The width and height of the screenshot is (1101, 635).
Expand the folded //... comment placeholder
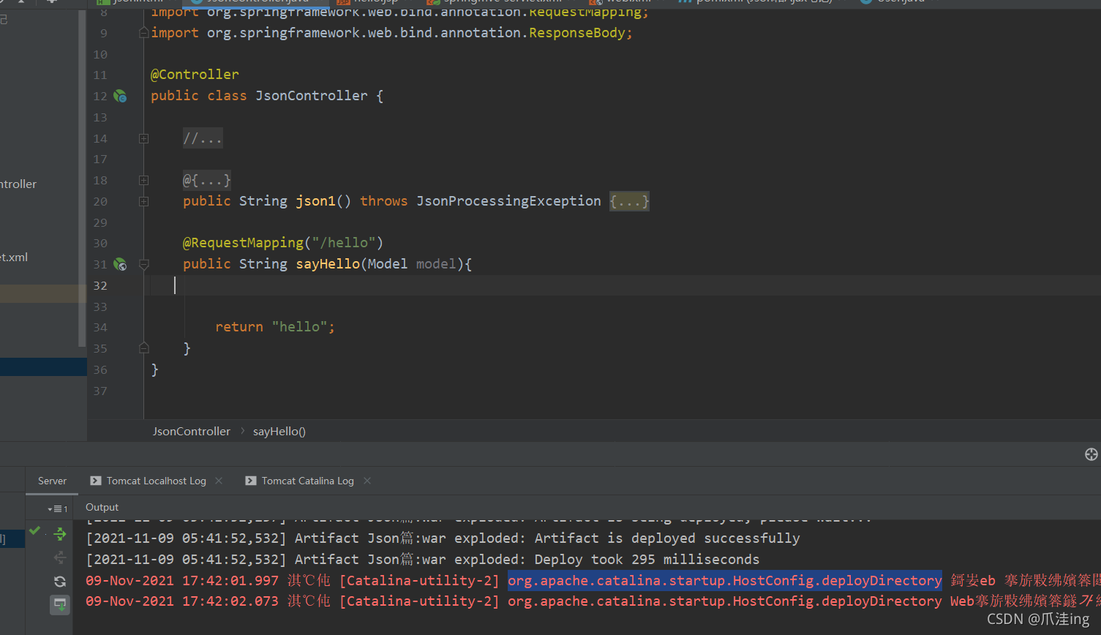[x=203, y=138]
